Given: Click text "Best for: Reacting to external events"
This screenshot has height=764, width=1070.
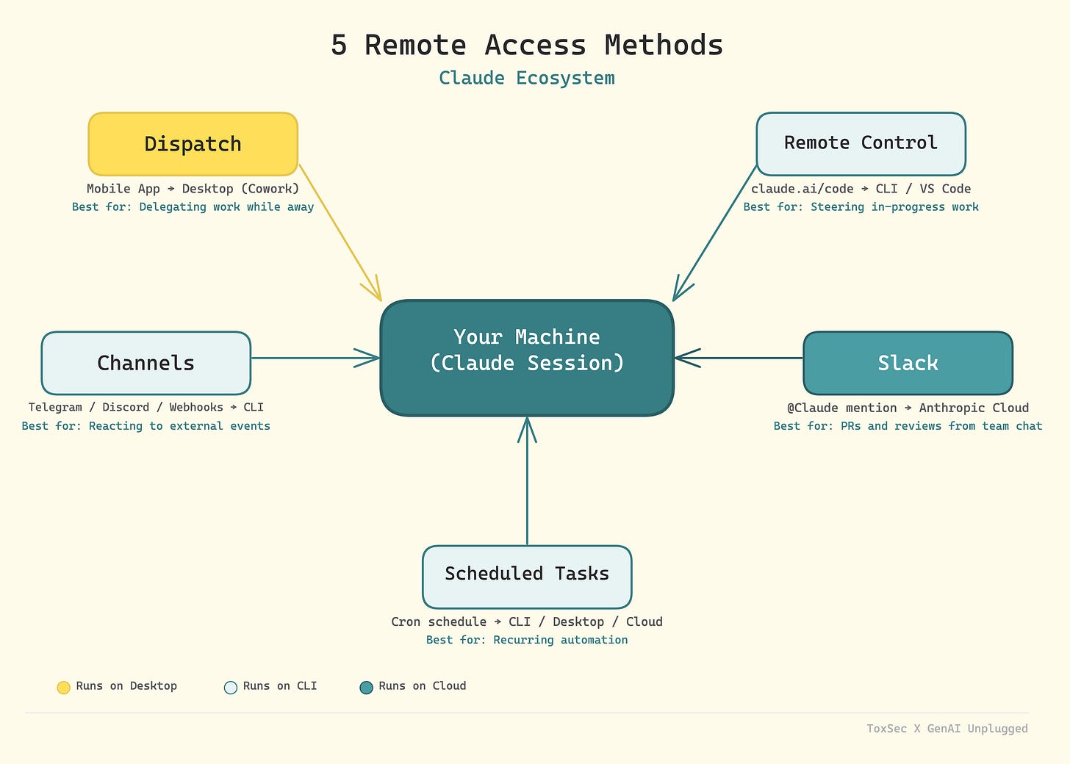Looking at the screenshot, I should pyautogui.click(x=146, y=426).
